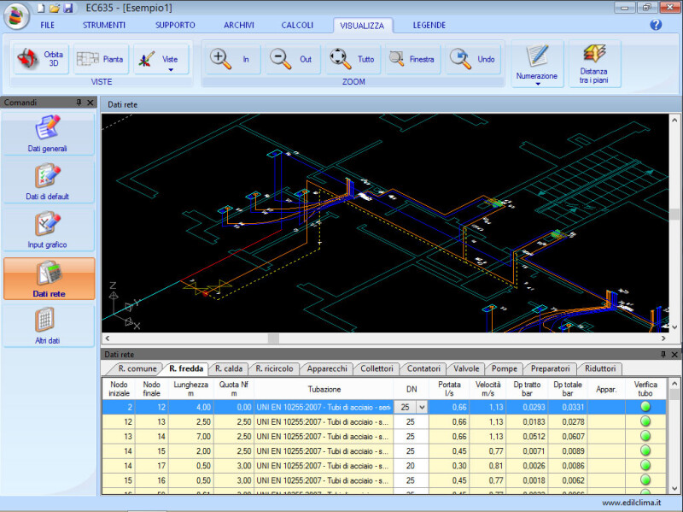Switch to R. comune tab
Screen dimensions: 683x512
coord(137,369)
